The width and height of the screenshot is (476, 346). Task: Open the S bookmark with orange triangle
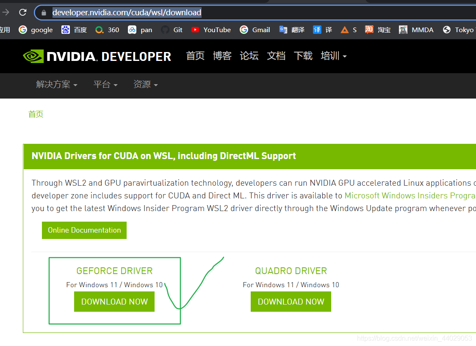(349, 30)
